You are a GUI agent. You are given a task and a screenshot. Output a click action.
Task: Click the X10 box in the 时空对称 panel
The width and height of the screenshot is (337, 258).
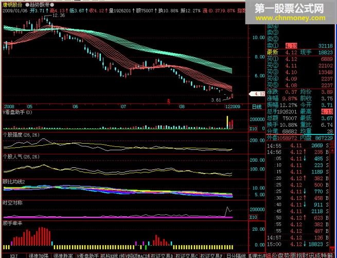tap(253, 217)
